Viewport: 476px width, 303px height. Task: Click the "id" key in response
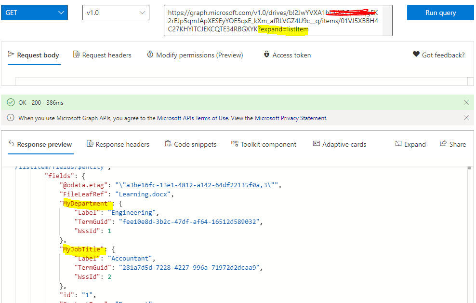click(x=67, y=295)
